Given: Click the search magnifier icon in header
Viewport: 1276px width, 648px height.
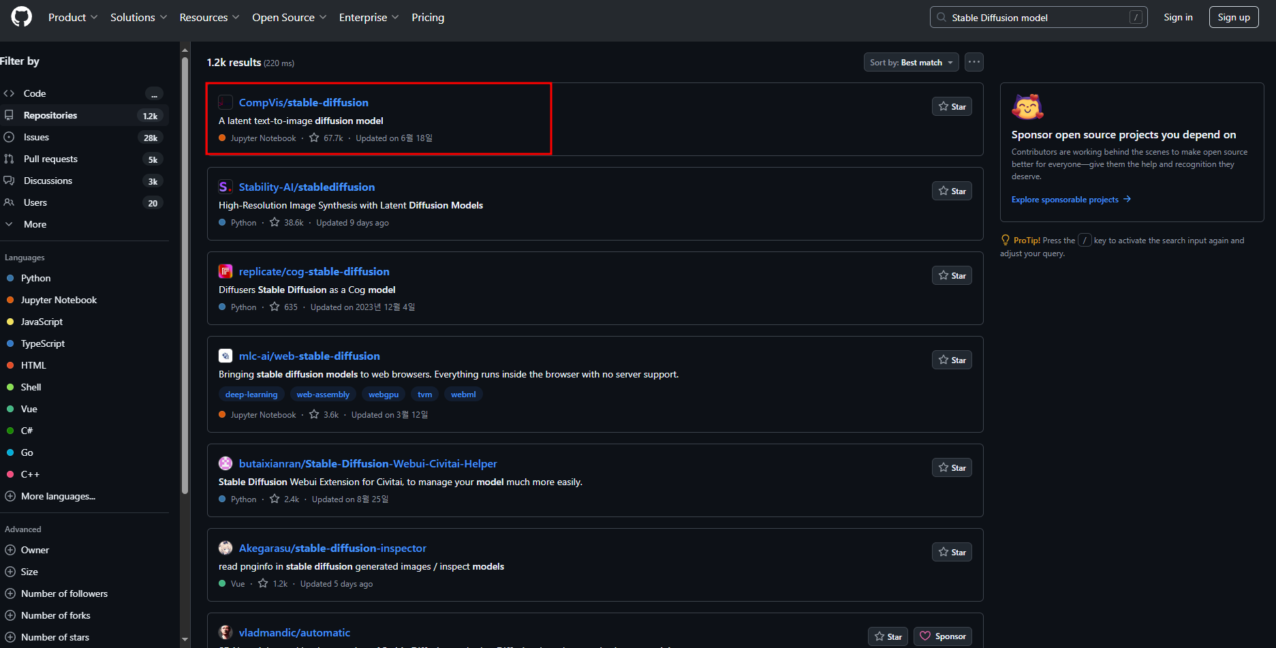Looking at the screenshot, I should [x=942, y=17].
